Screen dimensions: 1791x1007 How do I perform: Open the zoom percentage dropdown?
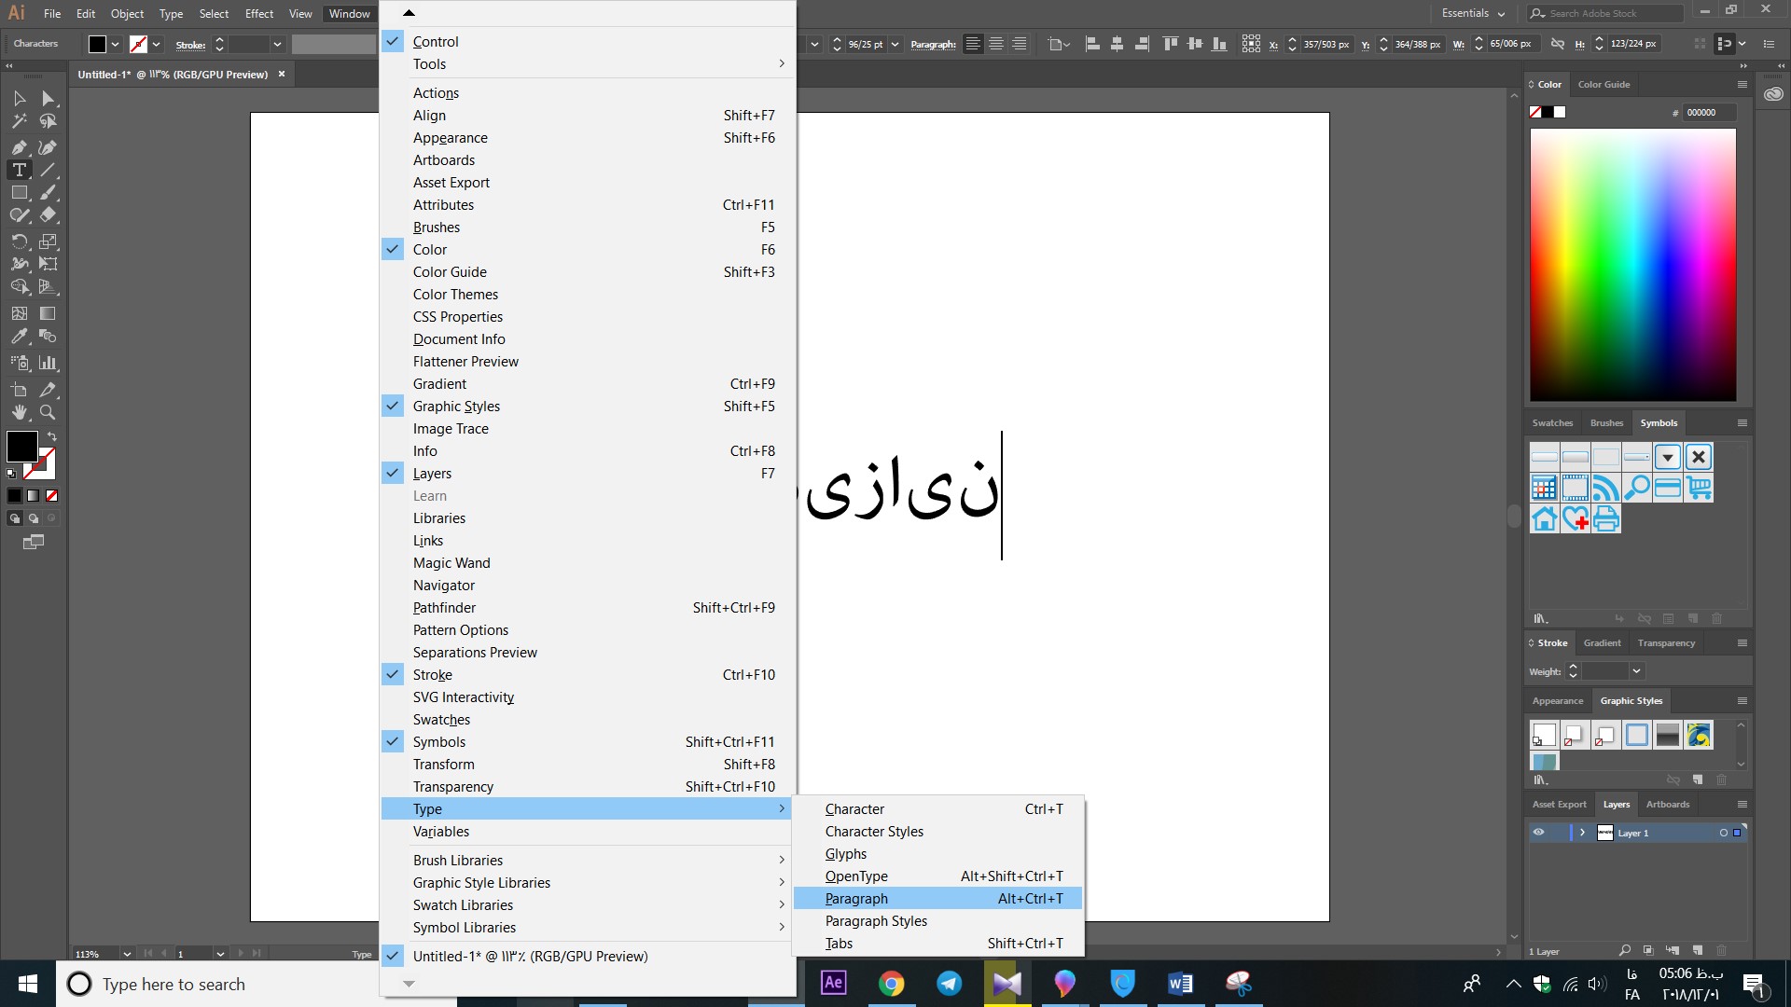tap(128, 953)
